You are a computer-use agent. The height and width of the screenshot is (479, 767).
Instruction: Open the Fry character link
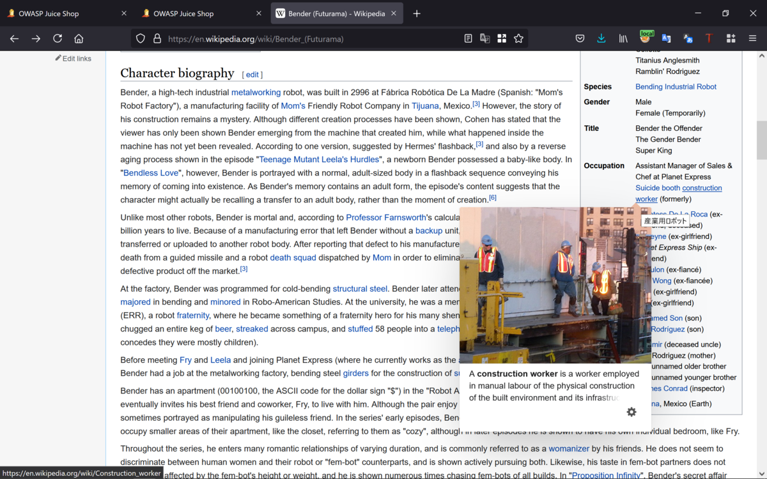tap(185, 360)
